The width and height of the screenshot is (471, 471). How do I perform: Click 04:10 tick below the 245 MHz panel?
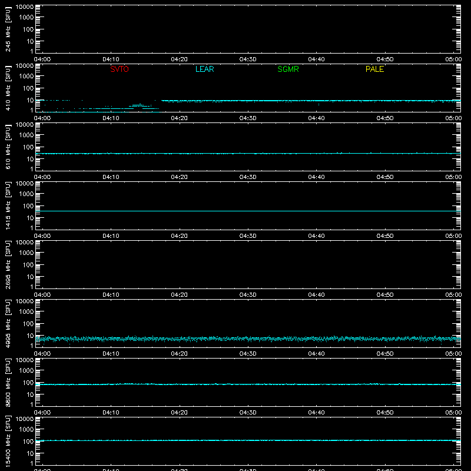click(111, 59)
